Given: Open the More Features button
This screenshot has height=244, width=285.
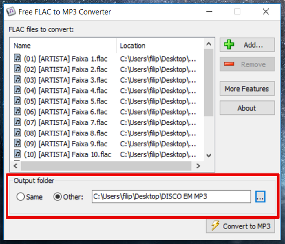Looking at the screenshot, I should [x=247, y=89].
